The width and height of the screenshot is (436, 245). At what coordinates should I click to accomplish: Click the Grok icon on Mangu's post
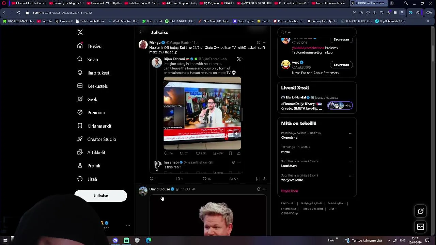click(259, 43)
